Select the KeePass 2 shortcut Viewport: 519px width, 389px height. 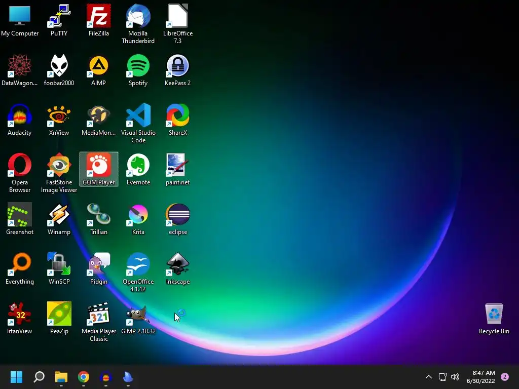(x=178, y=70)
